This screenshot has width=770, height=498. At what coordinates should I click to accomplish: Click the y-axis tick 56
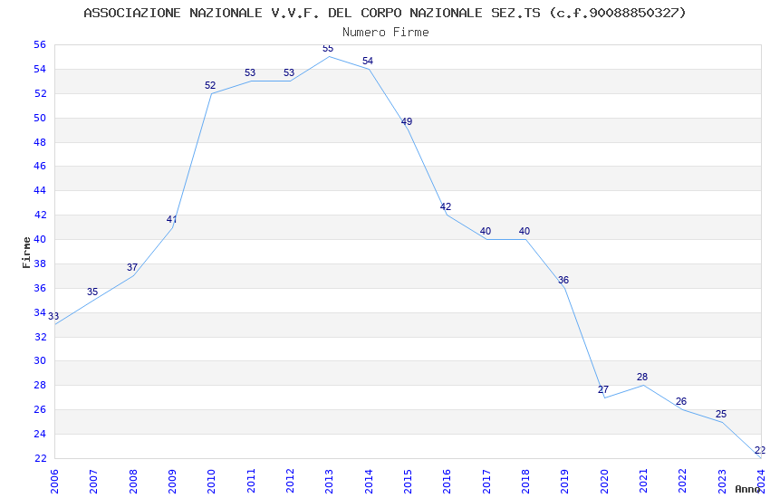(40, 44)
